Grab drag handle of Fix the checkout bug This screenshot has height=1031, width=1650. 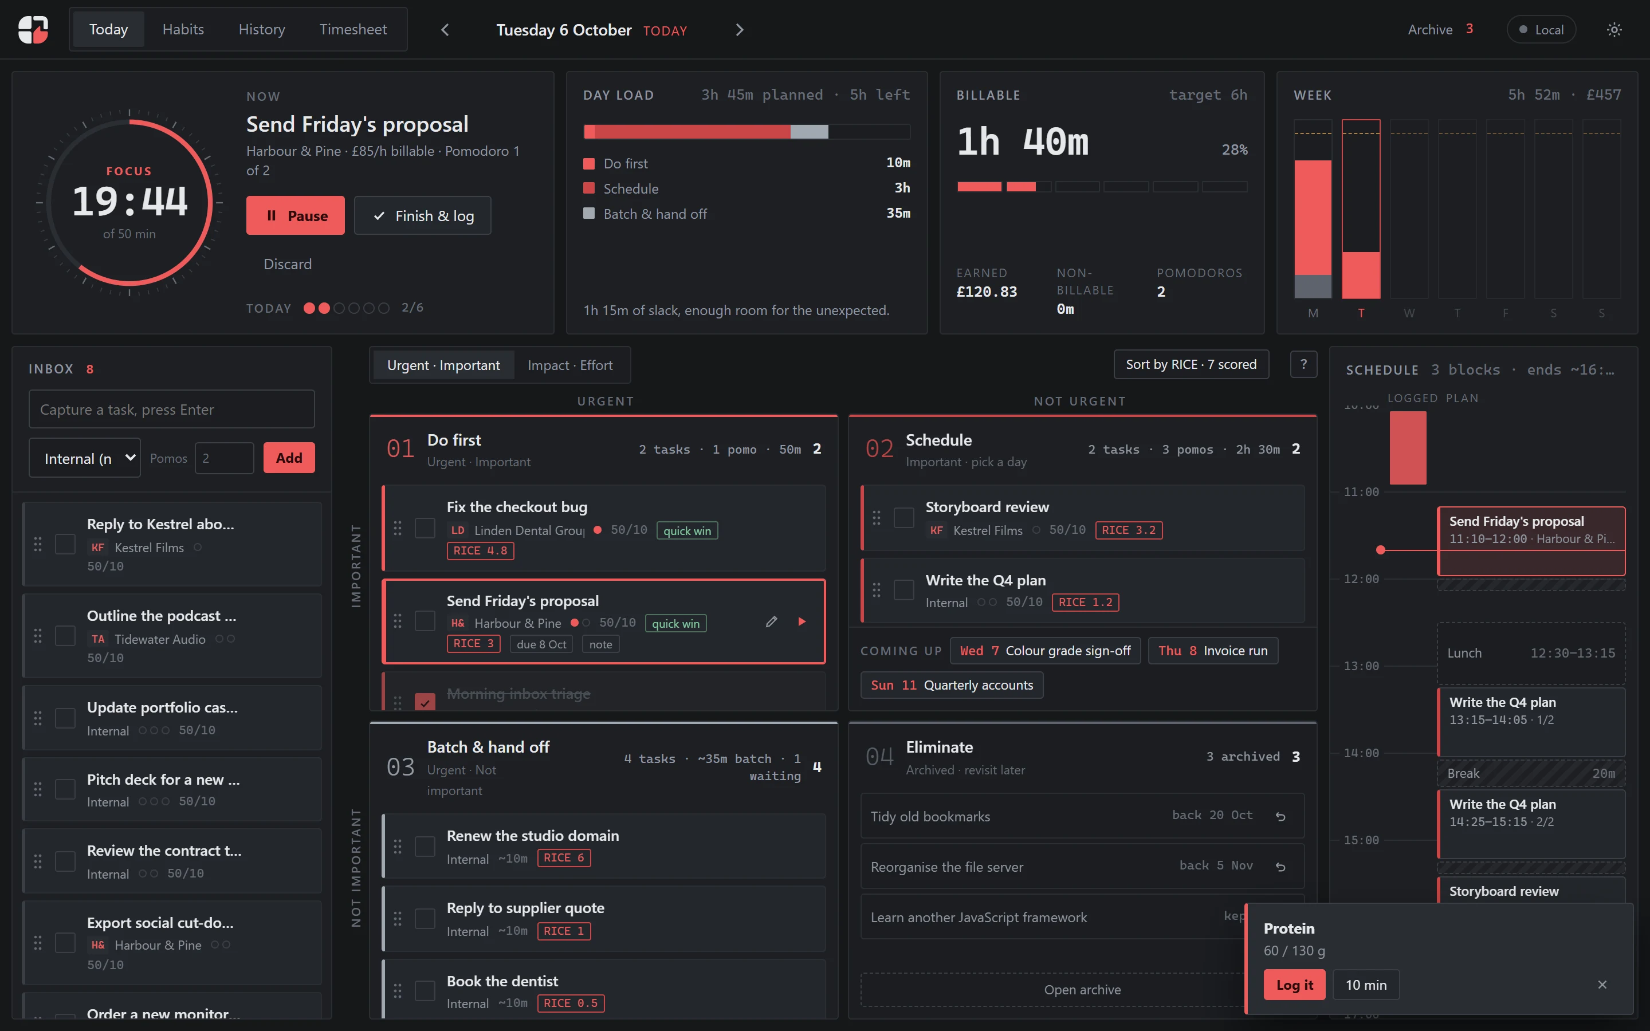pos(398,528)
